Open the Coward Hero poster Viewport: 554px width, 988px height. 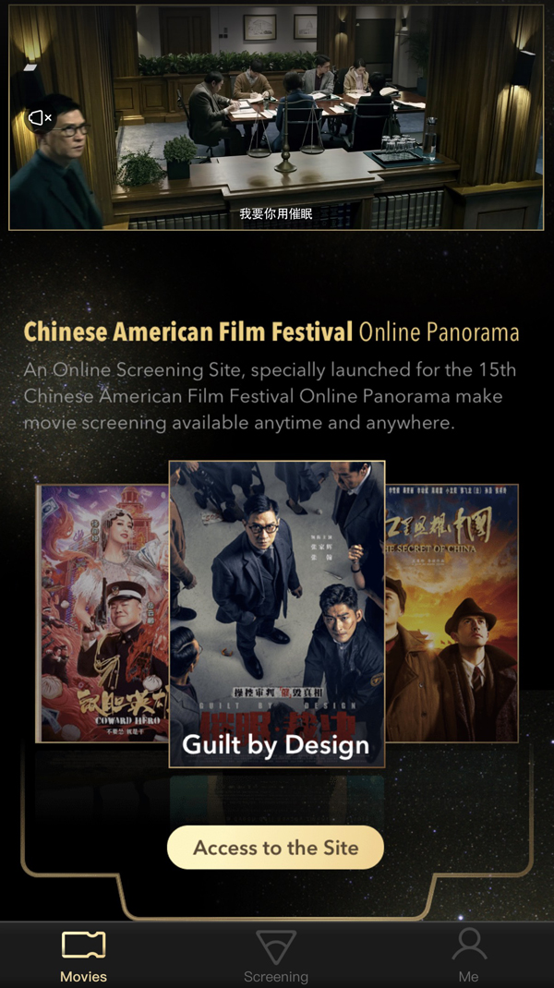[x=102, y=613]
